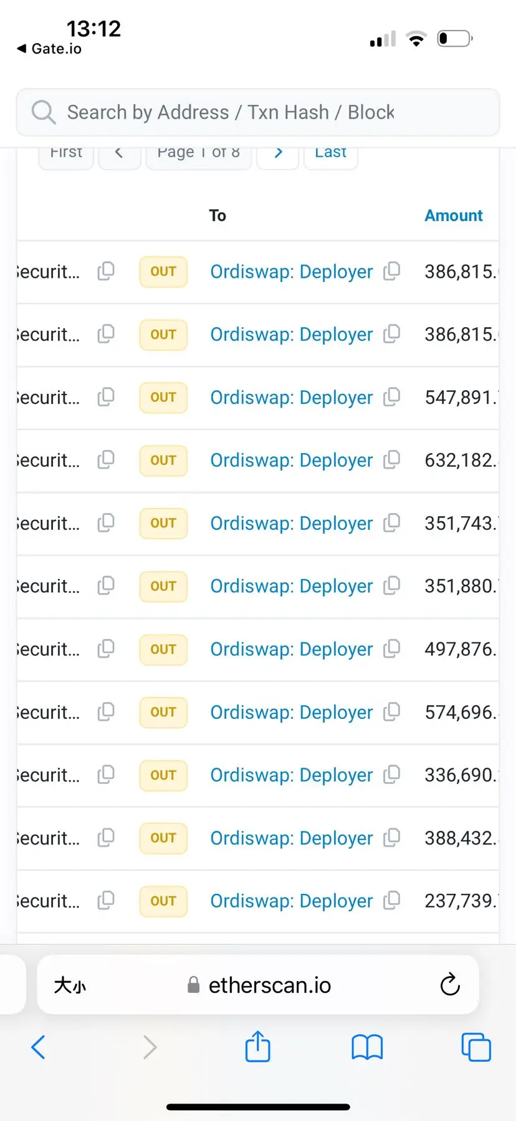Image resolution: width=516 pixels, height=1121 pixels.
Task: Jump to the Last page
Action: coord(330,154)
